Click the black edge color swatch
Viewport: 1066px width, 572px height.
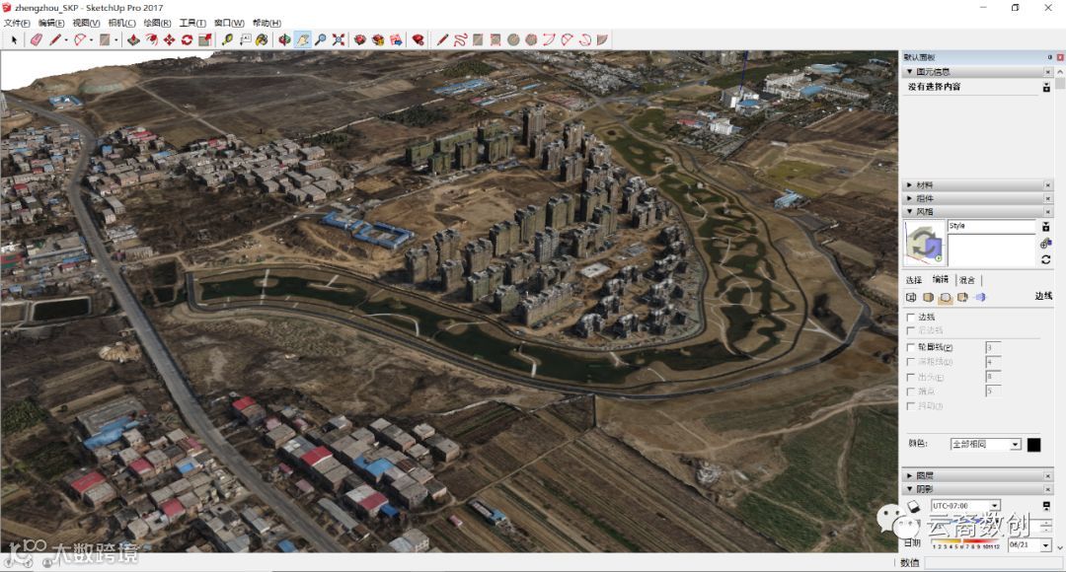coord(1033,444)
